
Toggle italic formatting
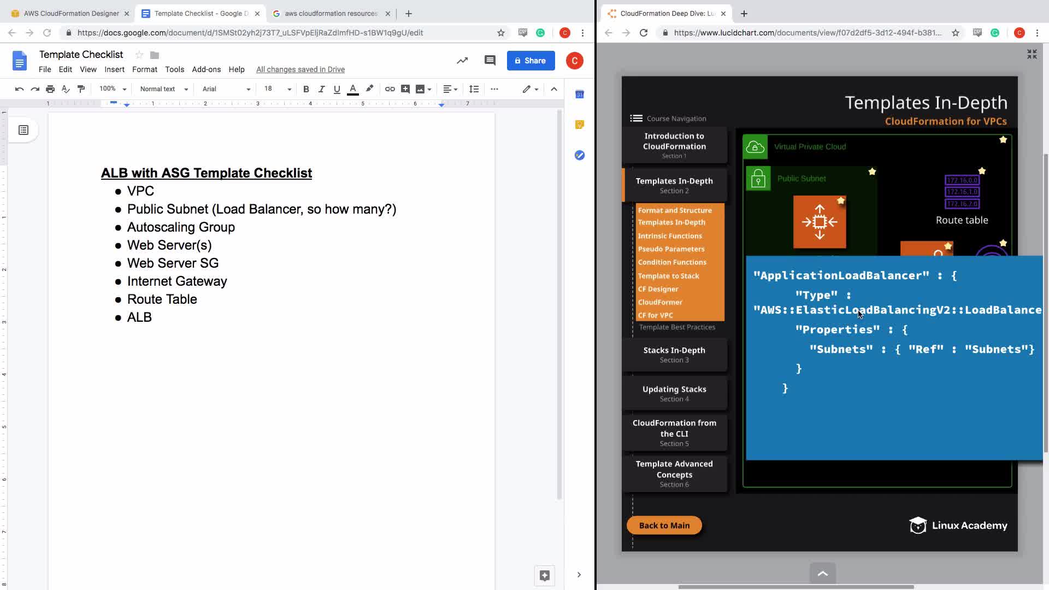pyautogui.click(x=321, y=89)
